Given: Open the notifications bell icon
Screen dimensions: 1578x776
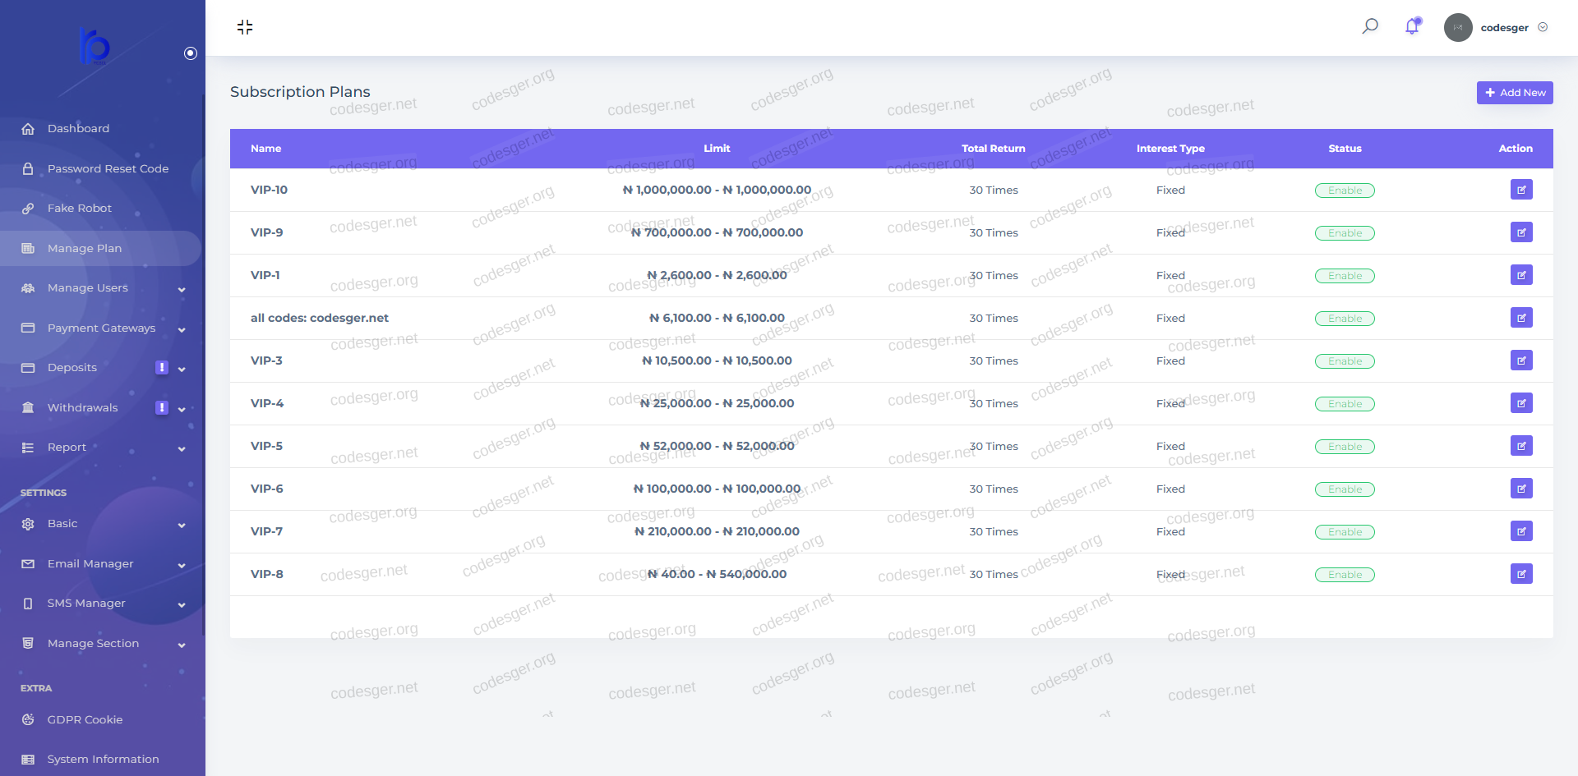Looking at the screenshot, I should [x=1412, y=26].
